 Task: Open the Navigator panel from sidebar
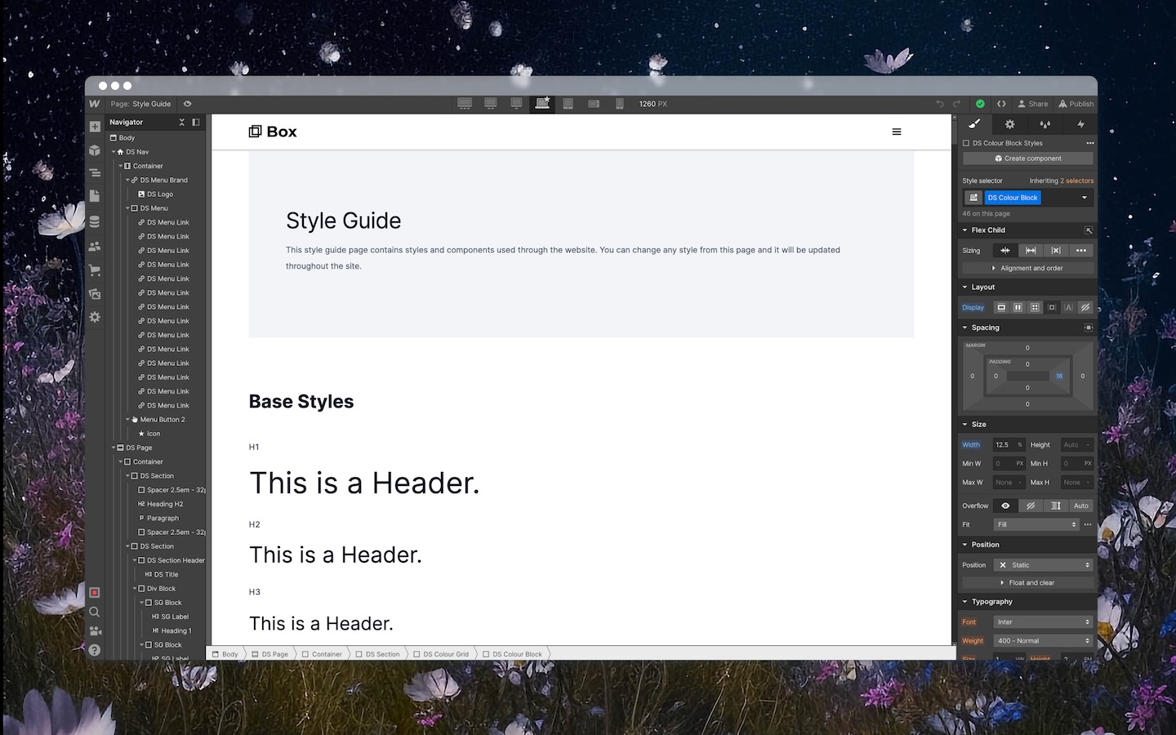point(95,173)
